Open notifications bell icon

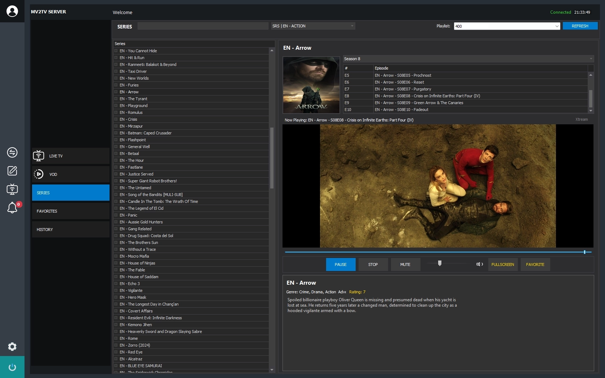point(12,208)
